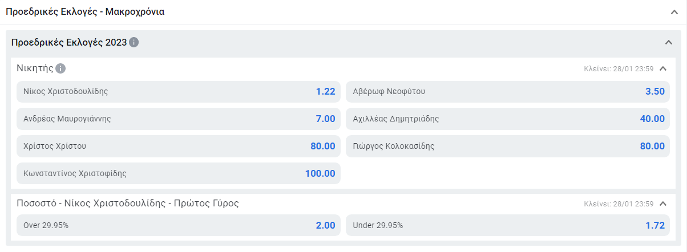Click the Ποσοστό - Νίκος Χριστοδουλίδης - Πρώτος Γύρος title
The image size is (687, 252).
point(128,203)
